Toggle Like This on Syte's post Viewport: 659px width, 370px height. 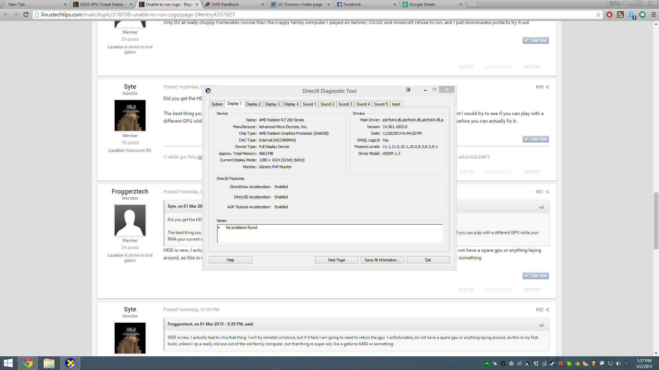click(535, 139)
